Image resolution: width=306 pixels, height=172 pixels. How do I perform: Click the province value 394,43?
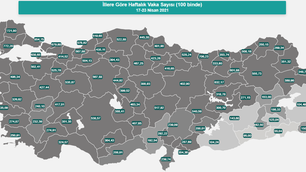(x=115, y=60)
